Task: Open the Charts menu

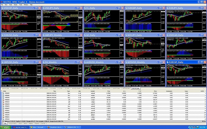Action: pos(16,5)
